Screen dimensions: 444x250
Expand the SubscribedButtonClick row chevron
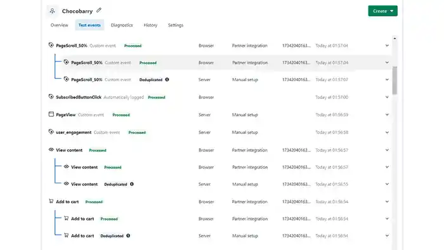tap(387, 97)
